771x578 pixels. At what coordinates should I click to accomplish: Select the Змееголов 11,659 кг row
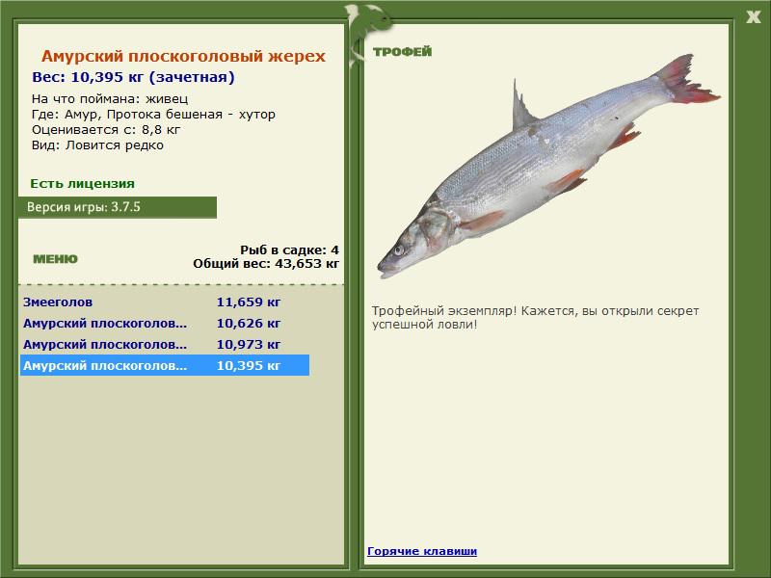coord(165,302)
